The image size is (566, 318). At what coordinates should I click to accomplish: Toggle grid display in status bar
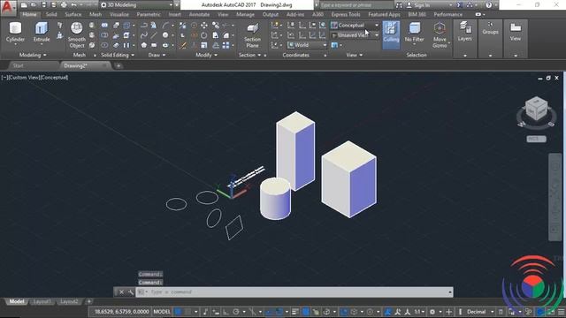pos(179,312)
